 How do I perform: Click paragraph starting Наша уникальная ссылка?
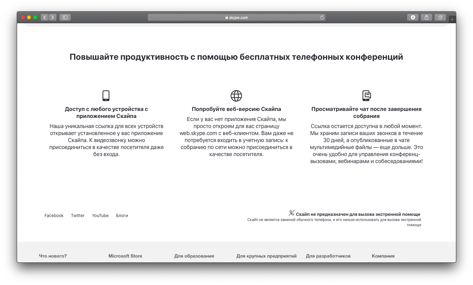click(106, 140)
